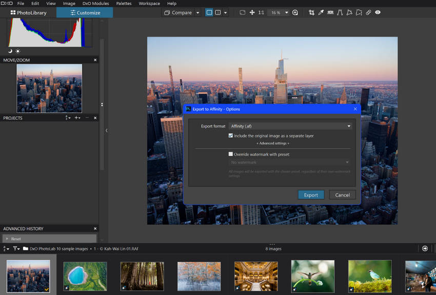436x295 pixels.
Task: Toggle the local adjustments eye icon
Action: pyautogui.click(x=378, y=12)
